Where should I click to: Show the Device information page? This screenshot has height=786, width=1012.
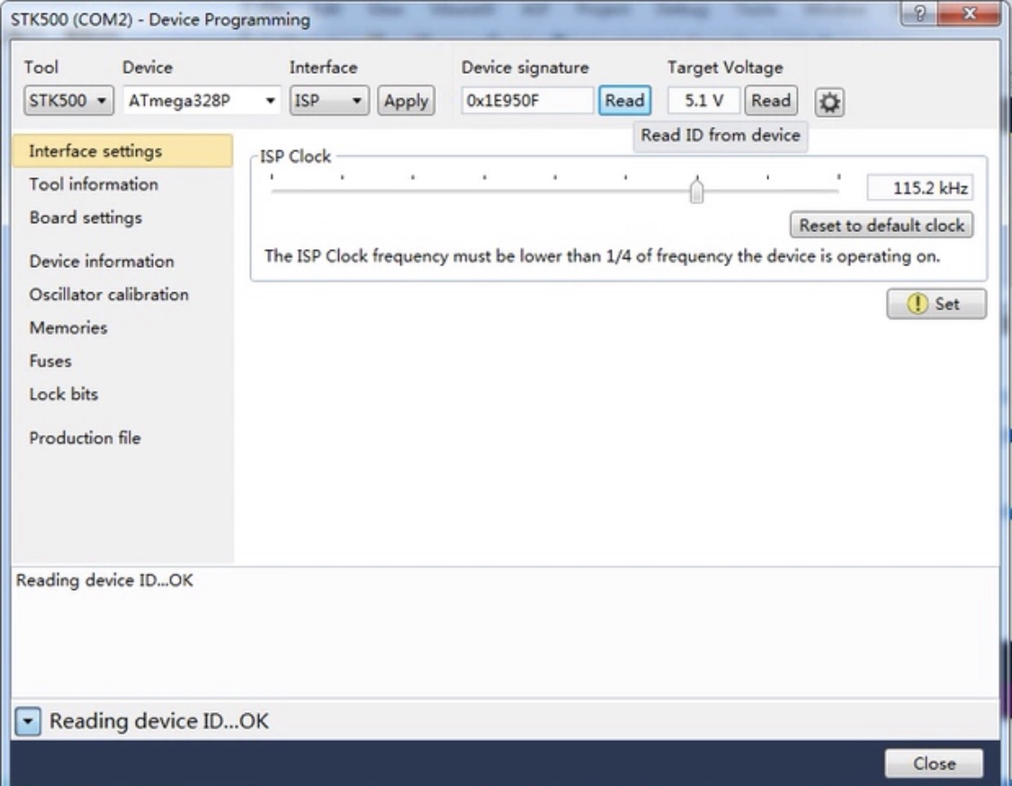coord(102,262)
